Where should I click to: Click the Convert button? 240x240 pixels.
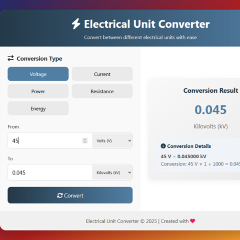click(x=70, y=195)
